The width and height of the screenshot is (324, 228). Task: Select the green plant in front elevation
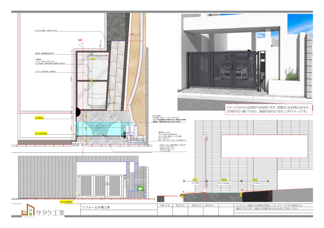139,188
